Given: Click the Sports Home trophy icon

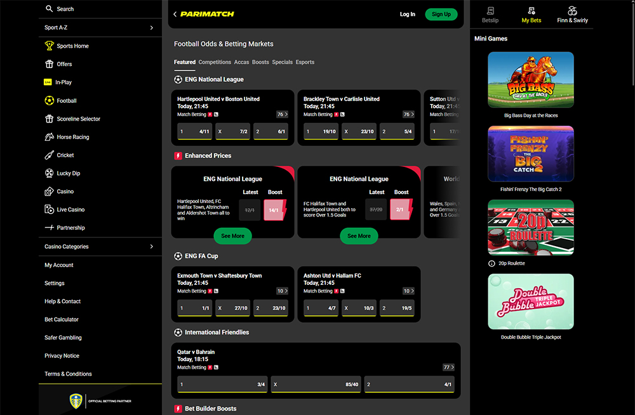Looking at the screenshot, I should point(50,46).
